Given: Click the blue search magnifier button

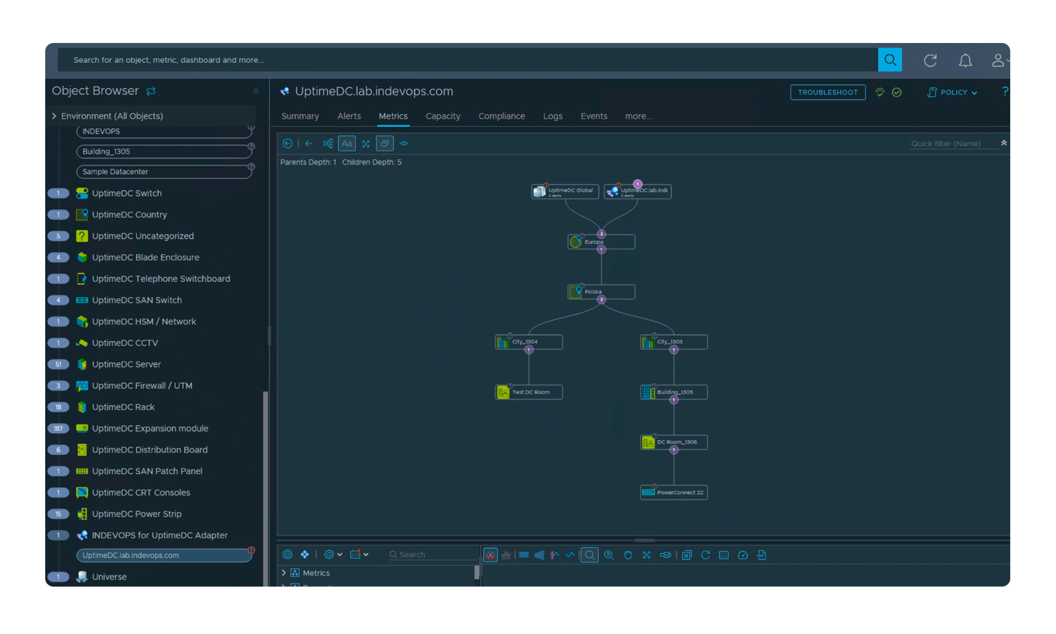Looking at the screenshot, I should [x=889, y=60].
